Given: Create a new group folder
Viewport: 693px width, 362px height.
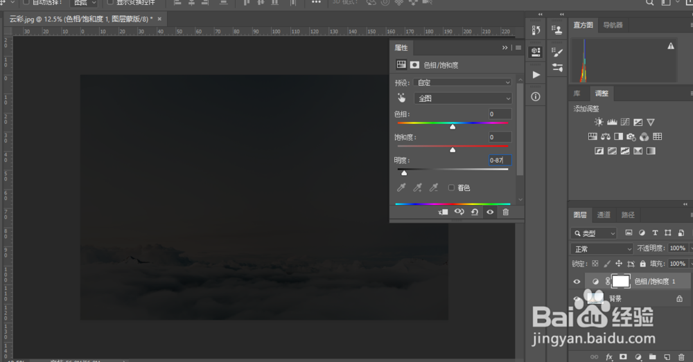Looking at the screenshot, I should [x=652, y=356].
